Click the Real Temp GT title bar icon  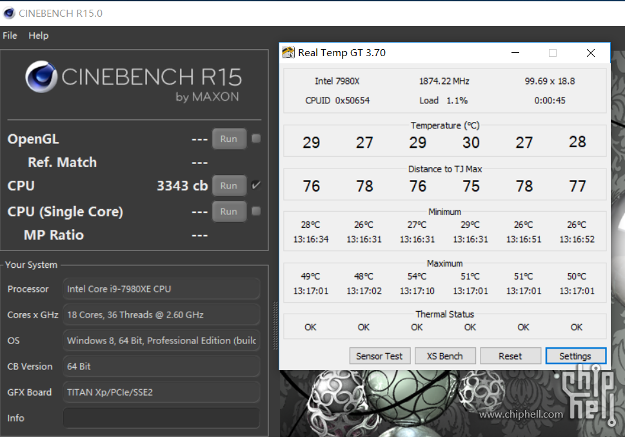[x=288, y=53]
